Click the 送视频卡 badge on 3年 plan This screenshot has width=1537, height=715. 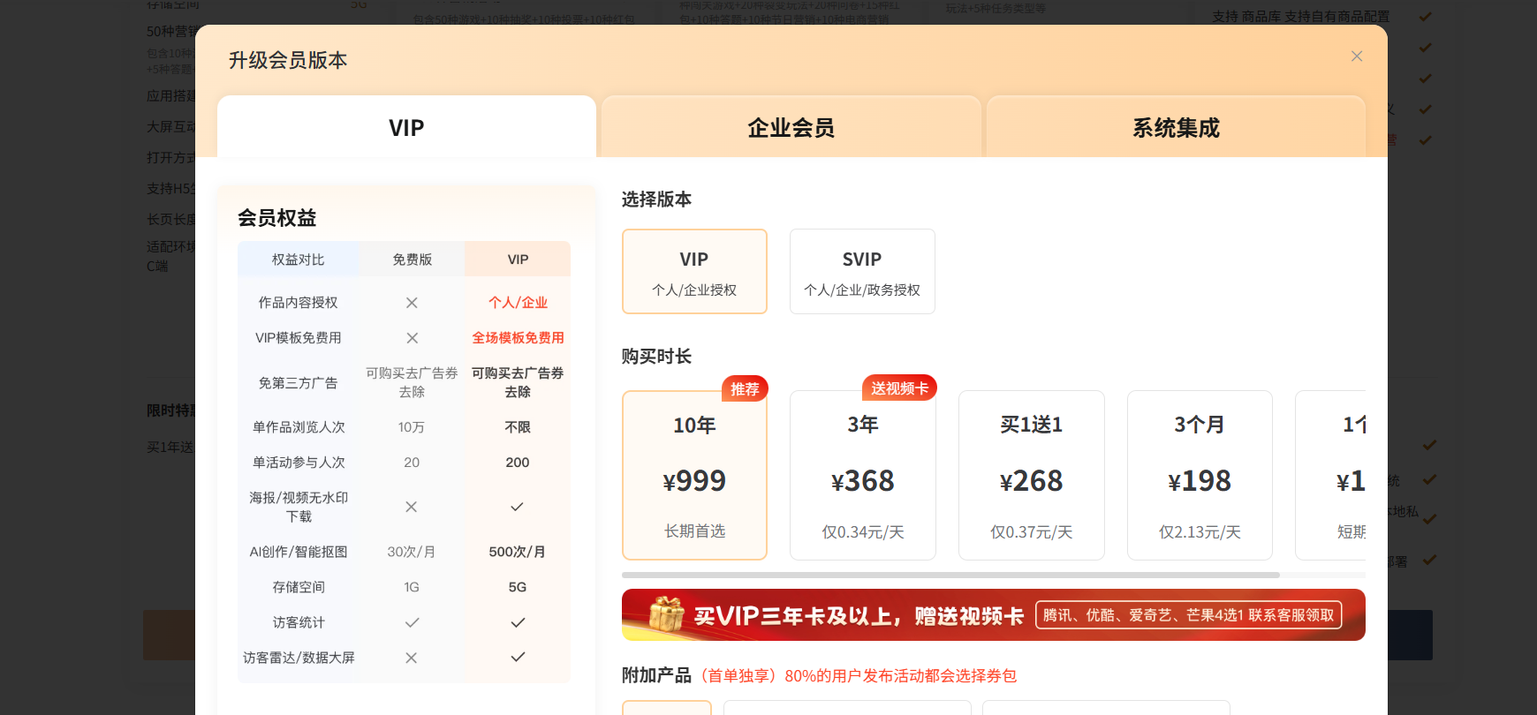pos(899,388)
